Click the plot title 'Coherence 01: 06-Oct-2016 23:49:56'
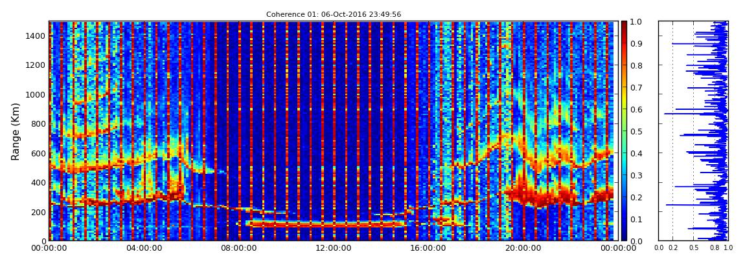The height and width of the screenshot is (263, 745). tap(333, 14)
